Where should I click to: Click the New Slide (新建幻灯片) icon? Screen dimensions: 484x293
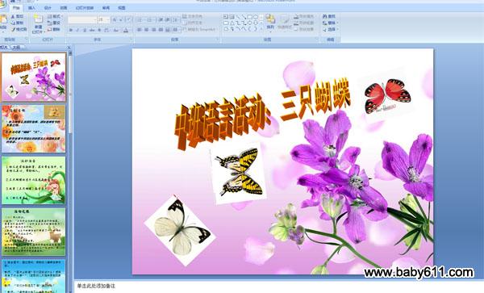38,19
